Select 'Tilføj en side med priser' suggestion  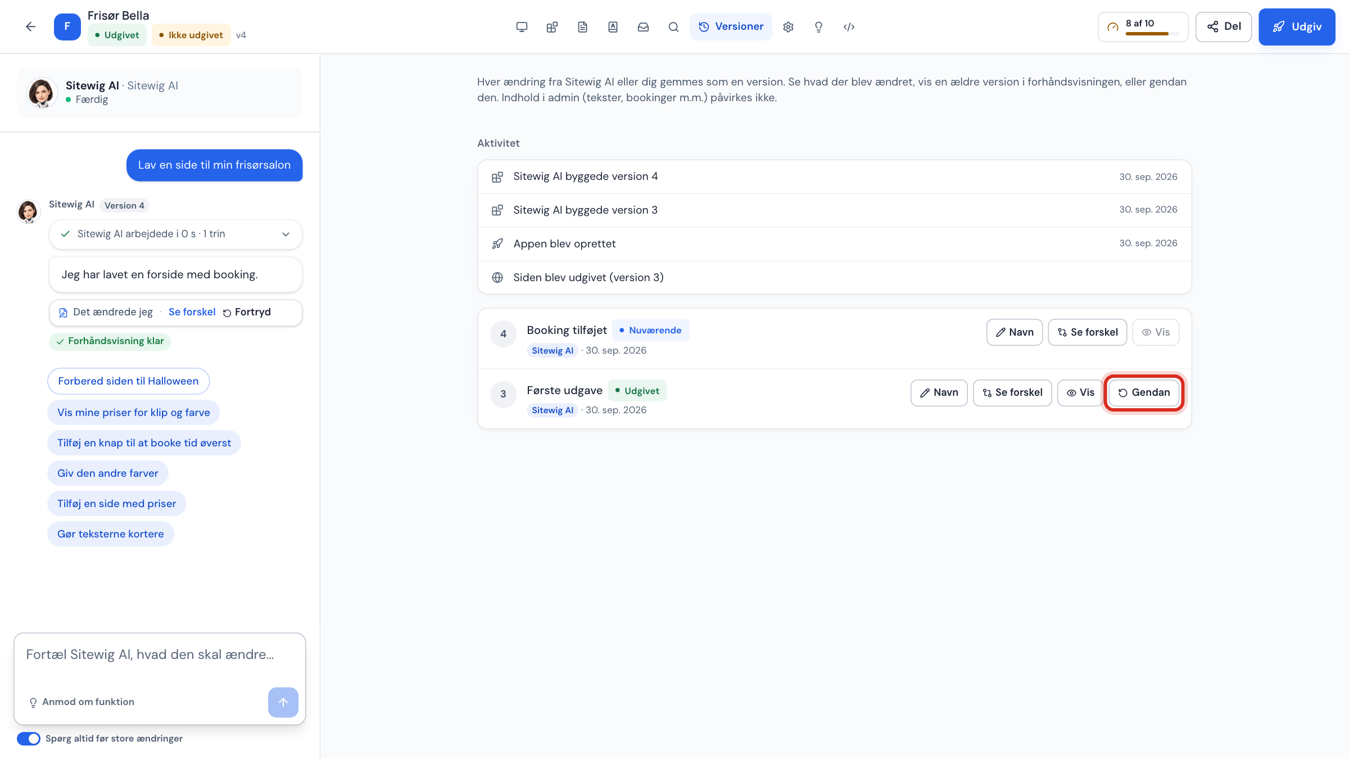[x=116, y=504]
